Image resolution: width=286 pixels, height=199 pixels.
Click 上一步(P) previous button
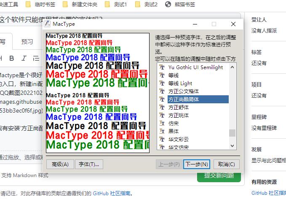169,164
